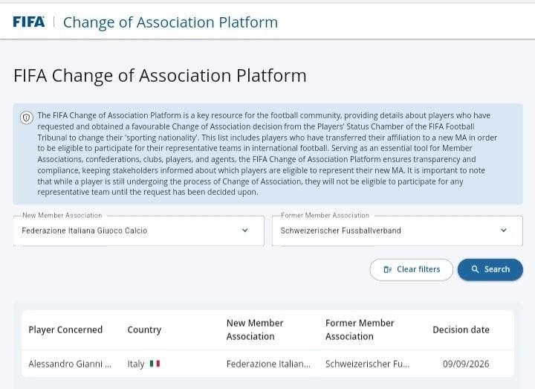The height and width of the screenshot is (389, 535).
Task: Expand chevron beside Schweizerischer Fussballverband
Action: point(504,231)
